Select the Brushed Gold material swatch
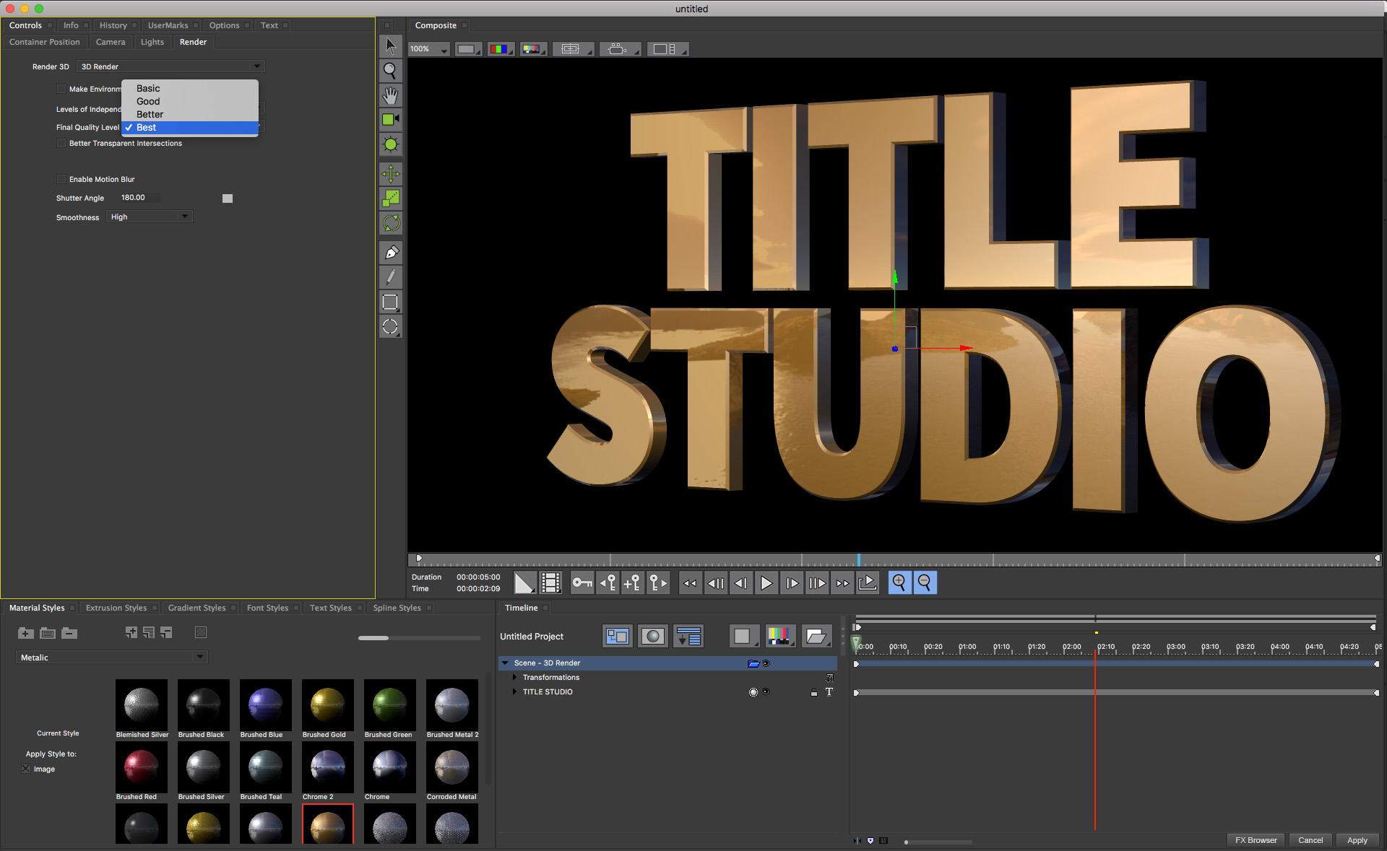Screen dimensions: 1387x851 327,704
